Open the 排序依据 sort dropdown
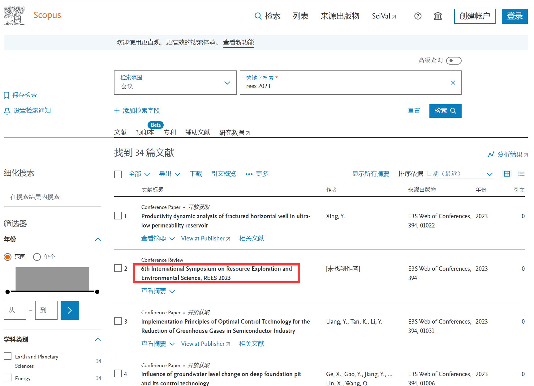Viewport: 534px width, 386px height. 459,174
